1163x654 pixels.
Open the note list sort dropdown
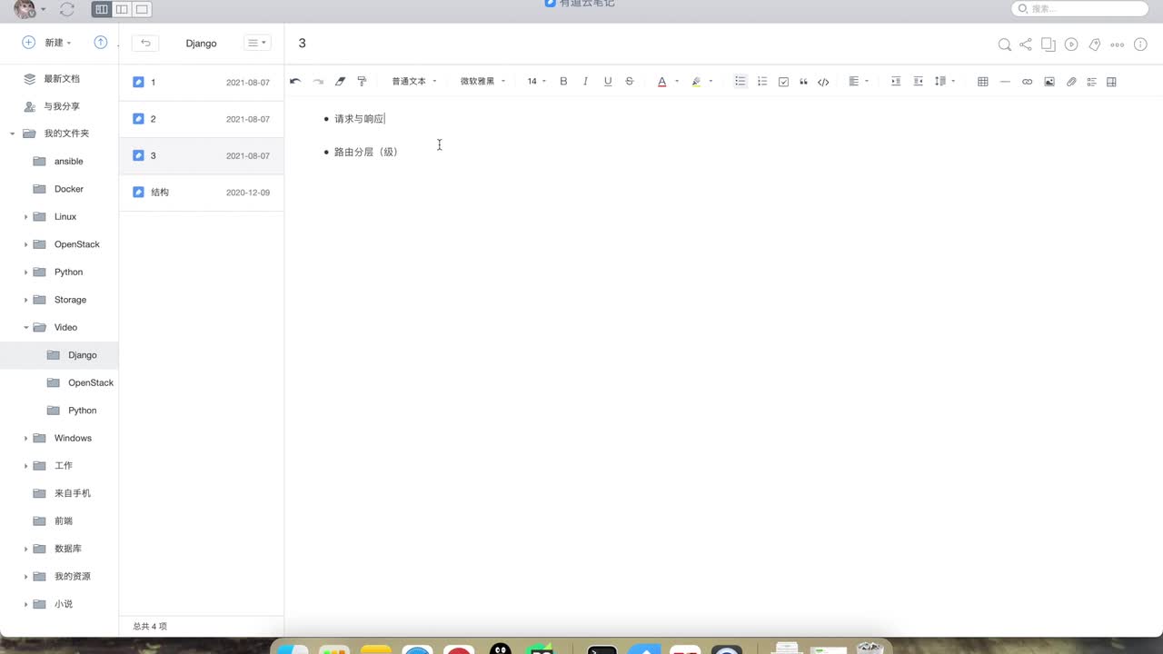pos(257,43)
